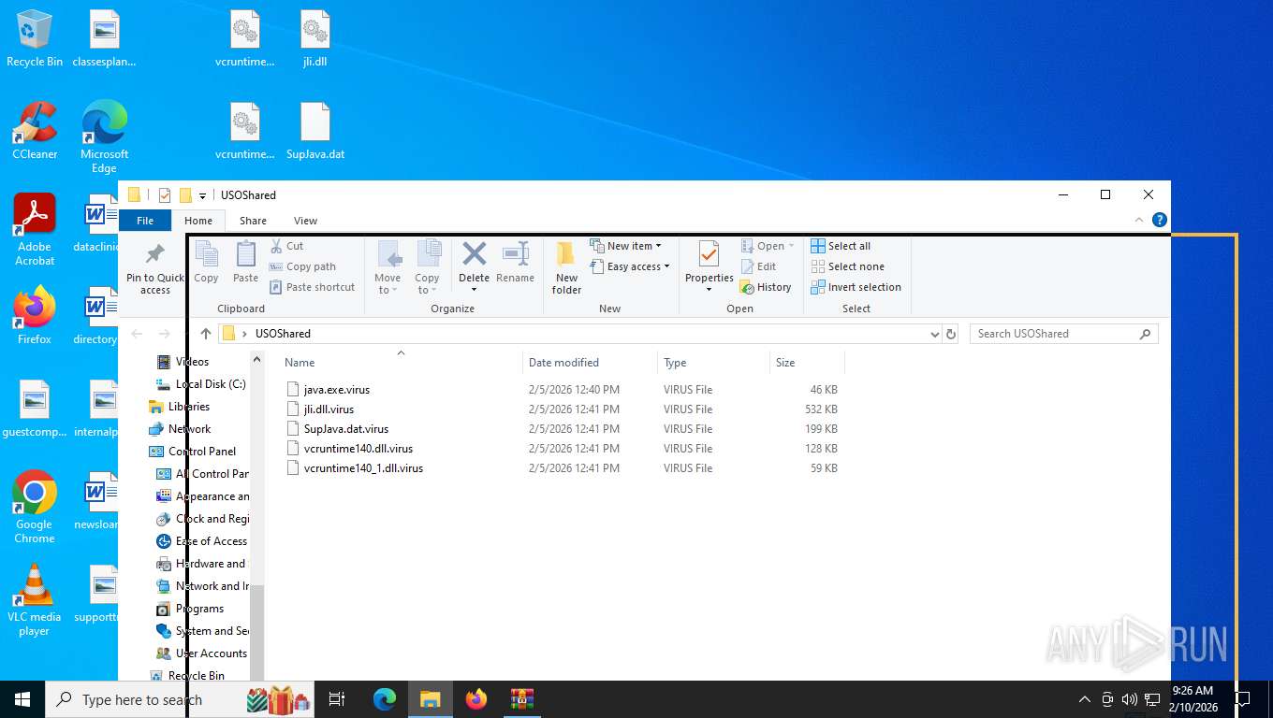The image size is (1273, 718).
Task: Open the Copy to dropdown
Action: pos(428,267)
